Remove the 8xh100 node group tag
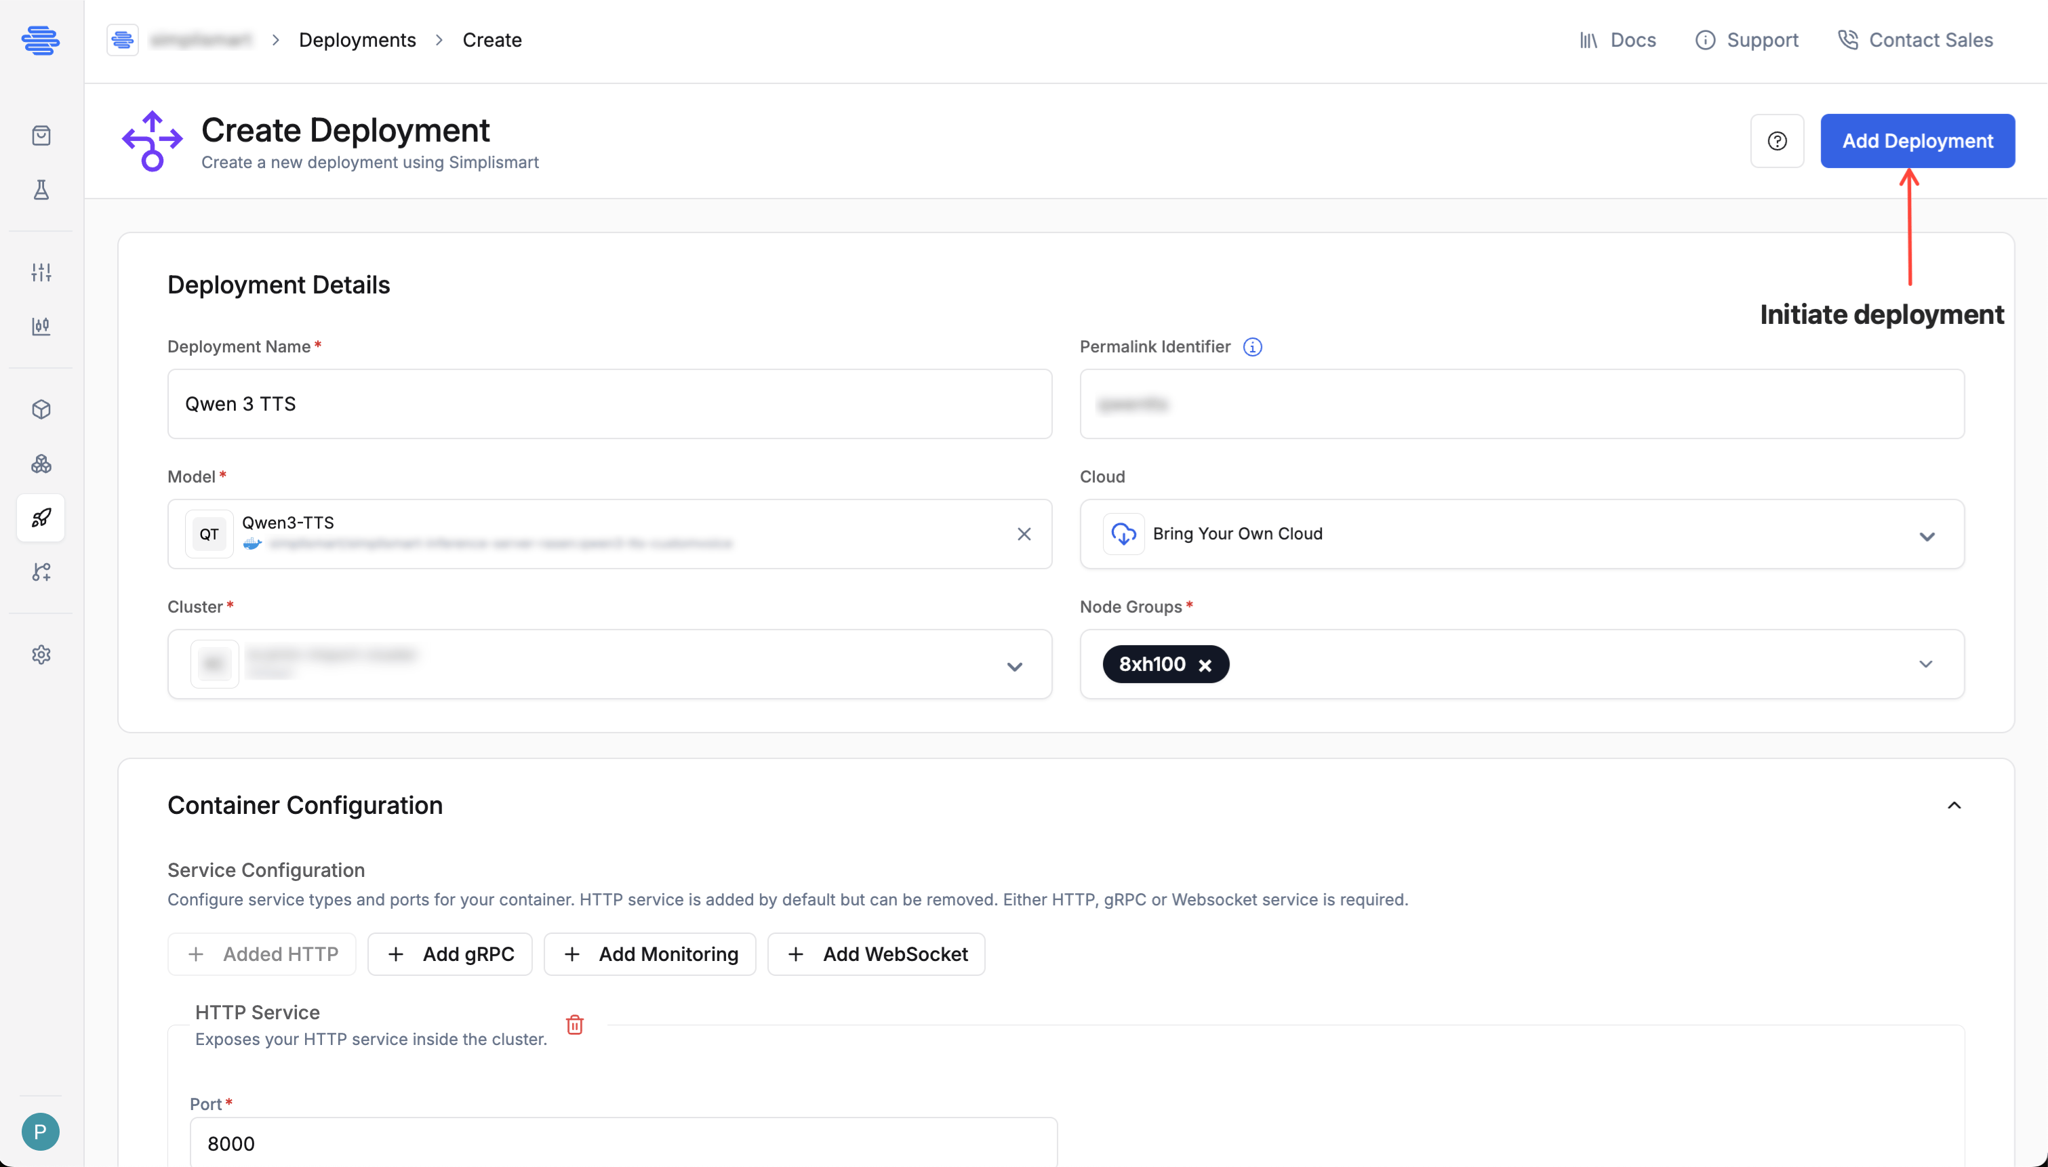Viewport: 2048px width, 1167px height. click(x=1205, y=666)
